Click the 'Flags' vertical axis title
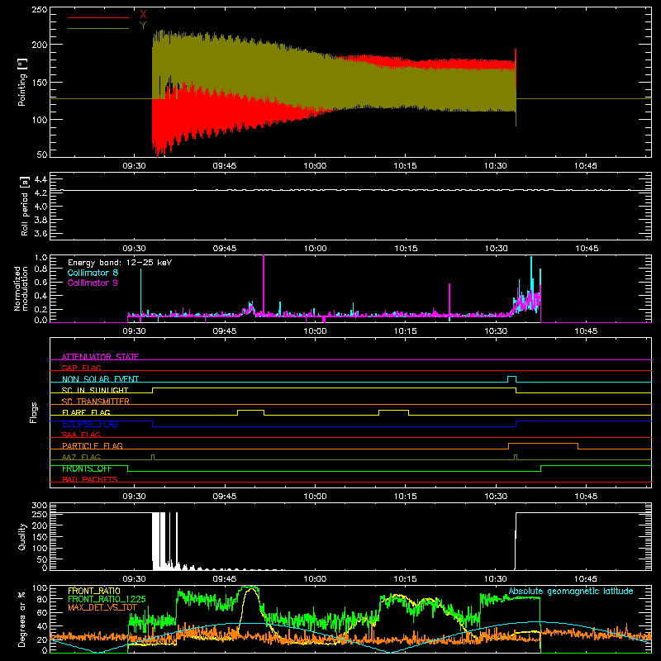 34,412
